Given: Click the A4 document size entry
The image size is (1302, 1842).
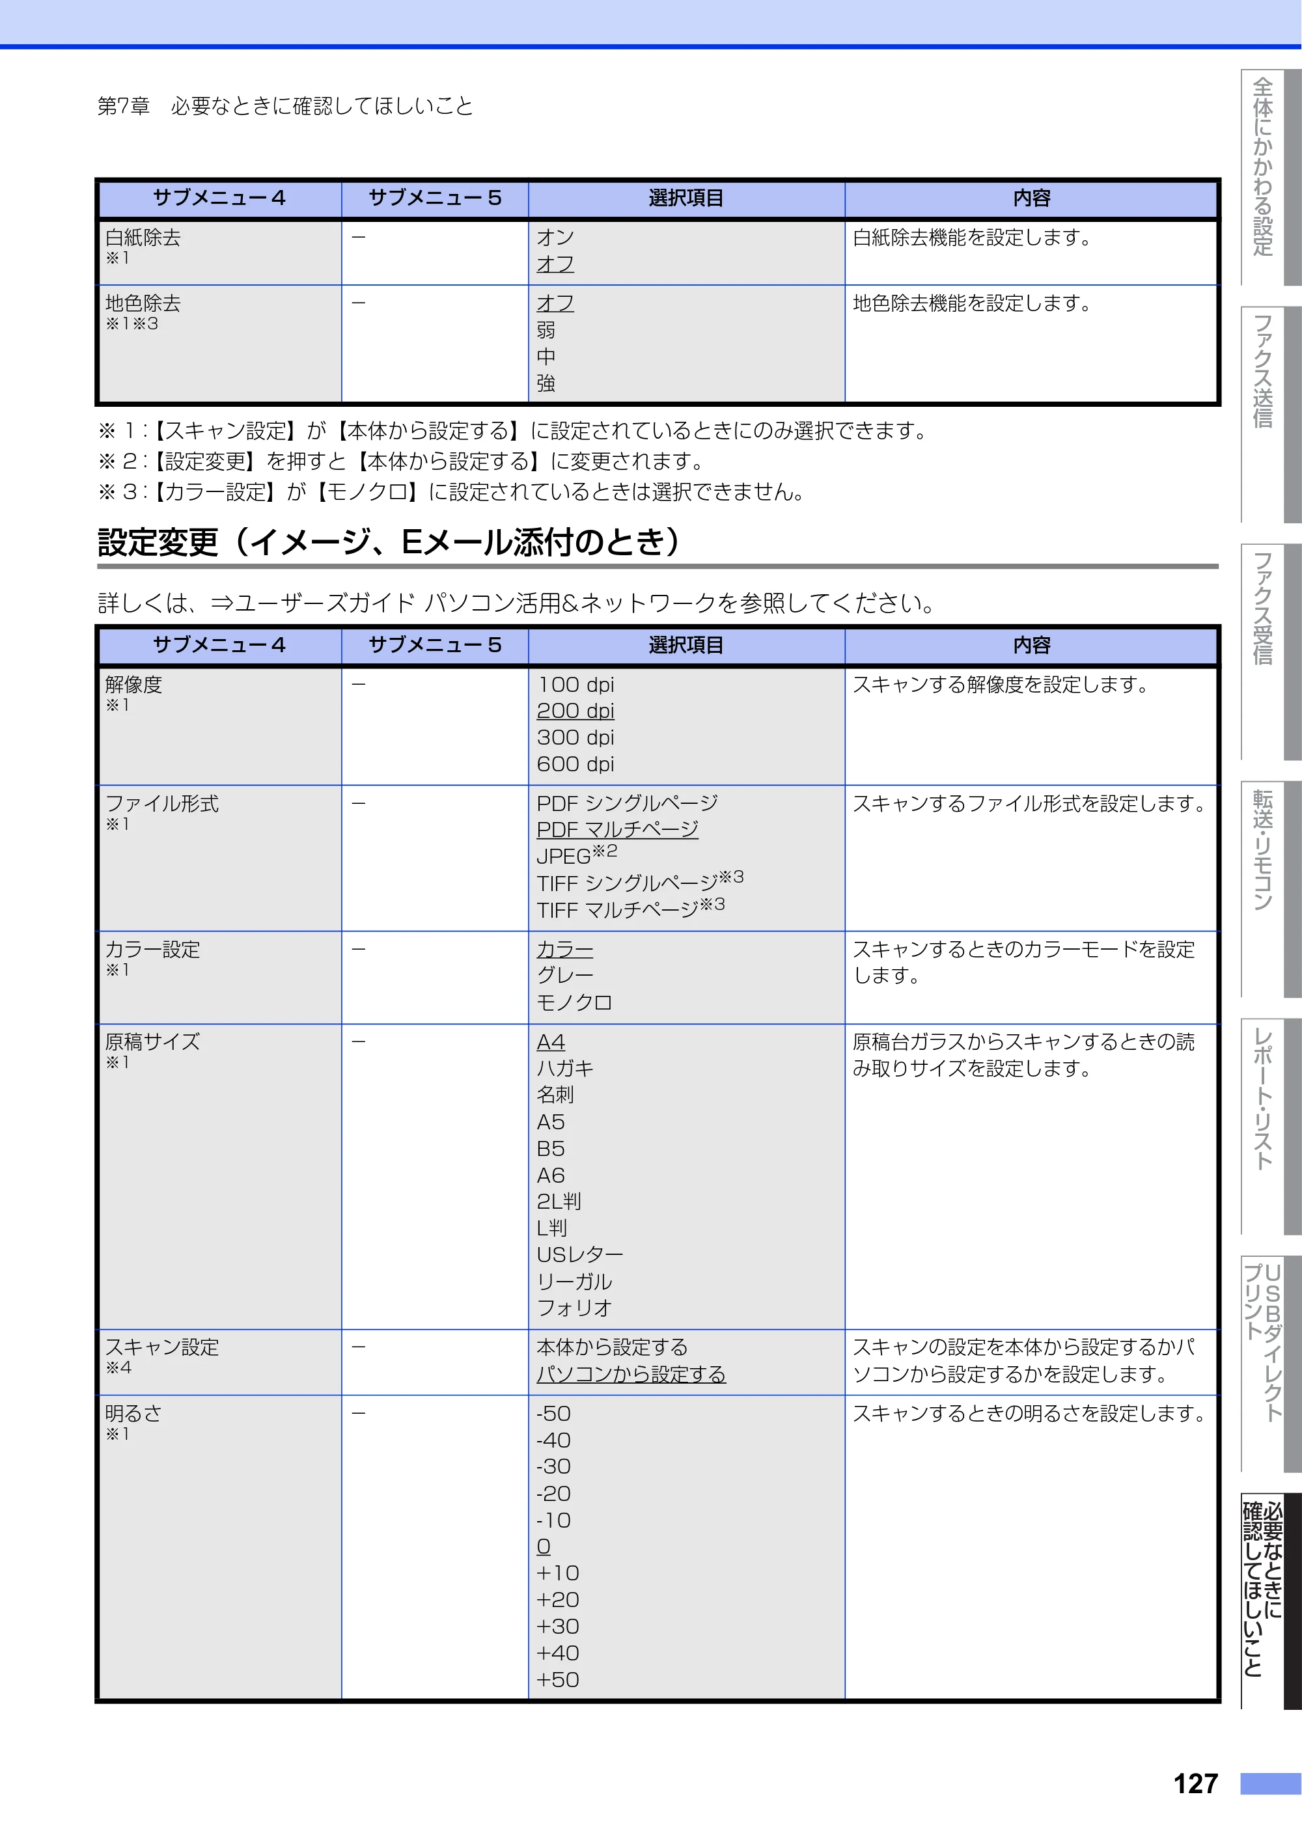Looking at the screenshot, I should pos(550,1042).
